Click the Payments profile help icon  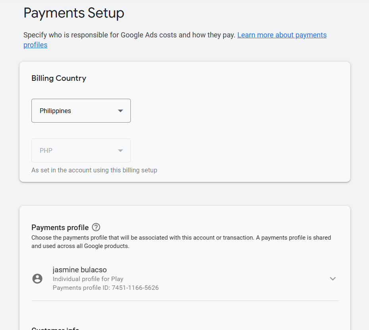(96, 227)
